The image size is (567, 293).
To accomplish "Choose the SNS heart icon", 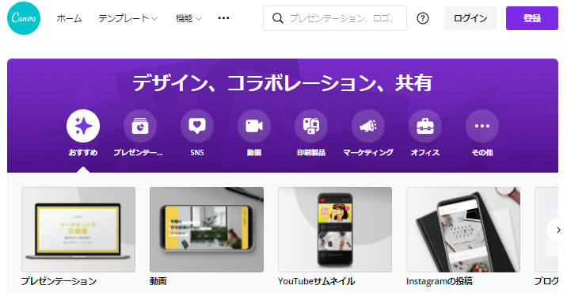I will point(197,126).
